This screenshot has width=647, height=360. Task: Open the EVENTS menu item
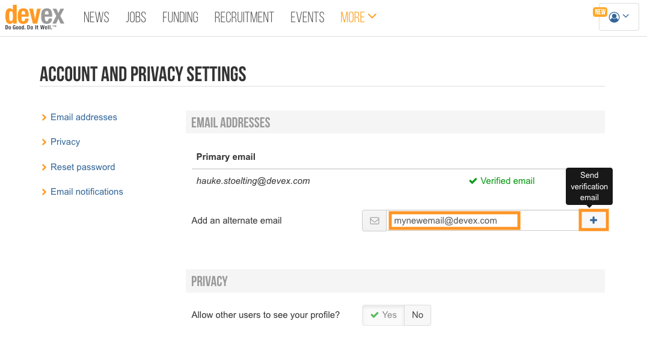tap(307, 17)
